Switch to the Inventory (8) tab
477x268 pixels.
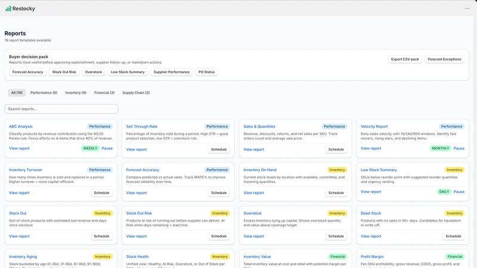(x=76, y=93)
